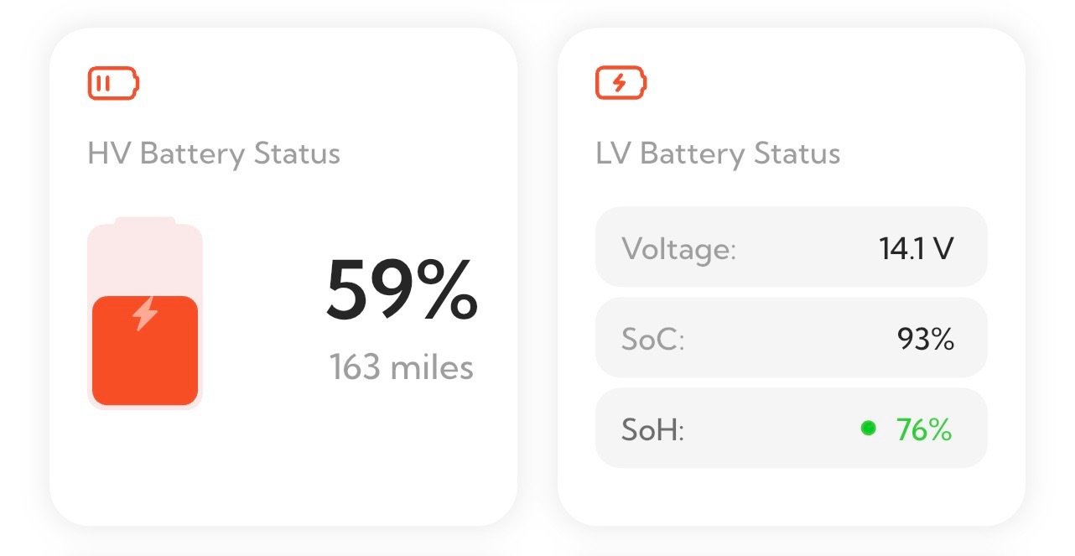Click the 59% charge percentage
This screenshot has width=1075, height=556.
pos(402,289)
